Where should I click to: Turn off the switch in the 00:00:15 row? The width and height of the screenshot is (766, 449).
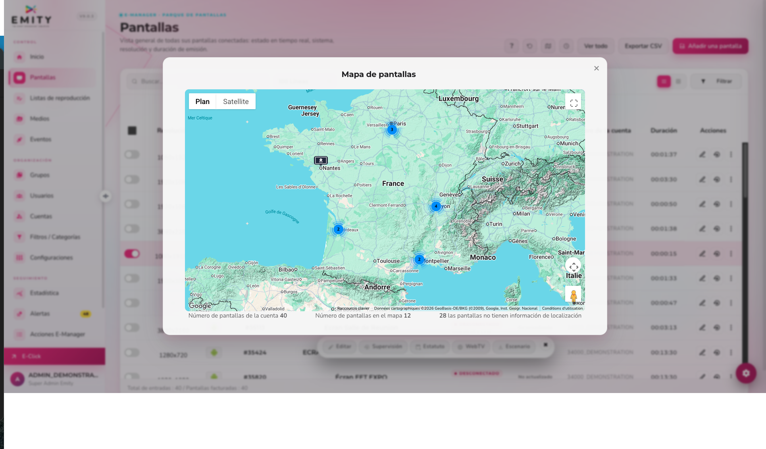click(132, 254)
